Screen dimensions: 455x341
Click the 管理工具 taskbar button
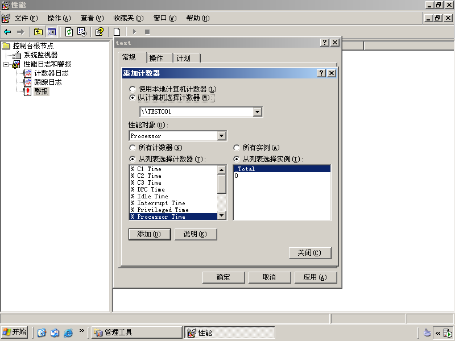click(x=137, y=332)
